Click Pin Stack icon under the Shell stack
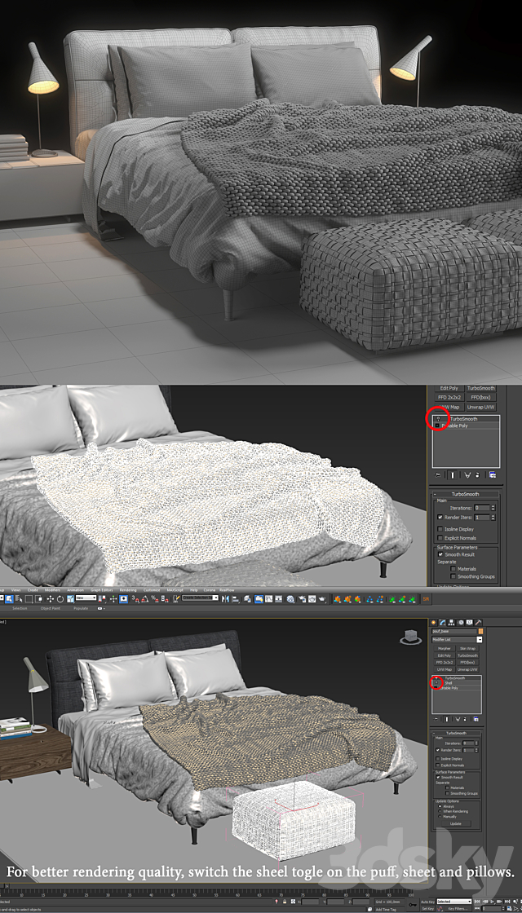The image size is (522, 913). [436, 719]
